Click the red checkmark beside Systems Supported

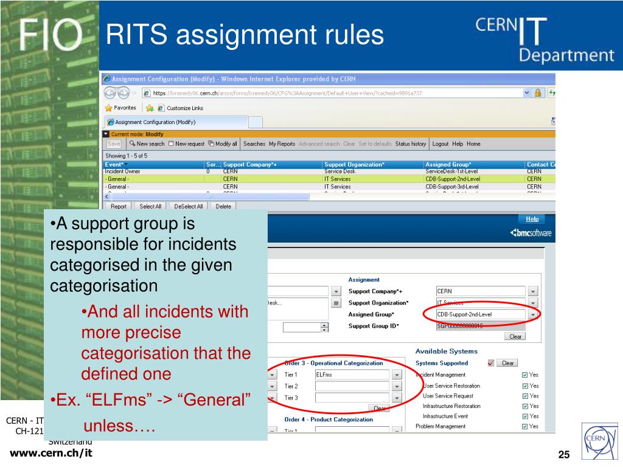pyautogui.click(x=491, y=363)
